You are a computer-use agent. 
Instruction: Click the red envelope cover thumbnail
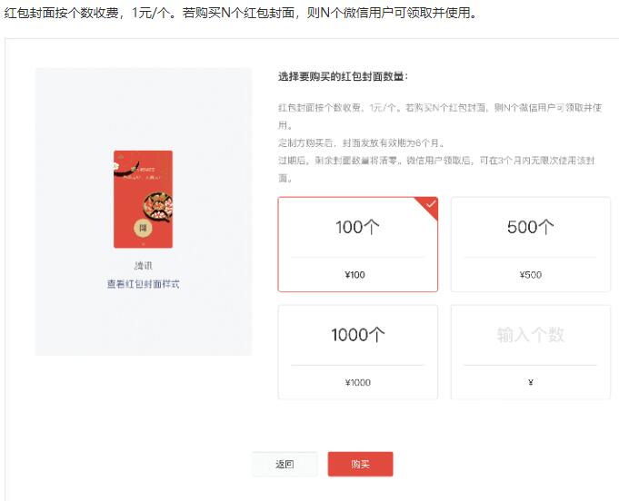(x=144, y=199)
